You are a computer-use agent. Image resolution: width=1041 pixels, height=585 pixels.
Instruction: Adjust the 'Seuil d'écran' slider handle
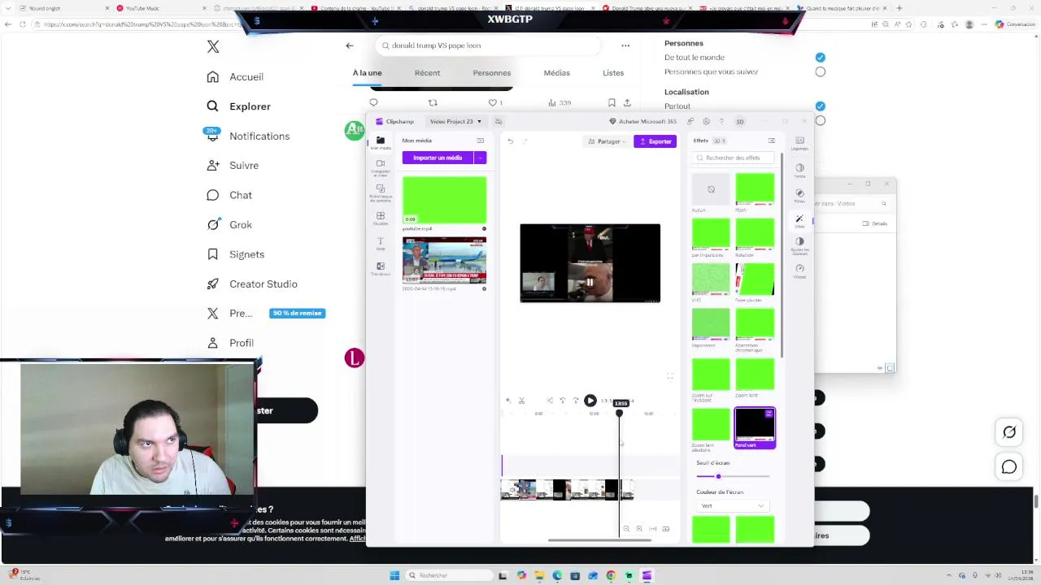[x=718, y=476]
